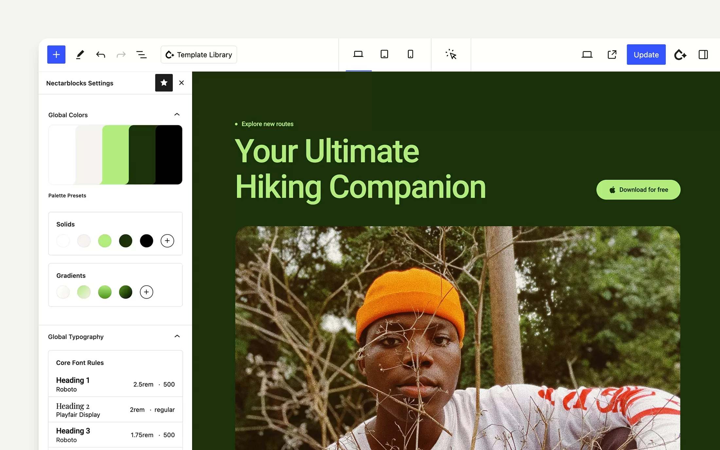Pick the white gradient swatch
The image size is (720, 450).
tap(63, 292)
